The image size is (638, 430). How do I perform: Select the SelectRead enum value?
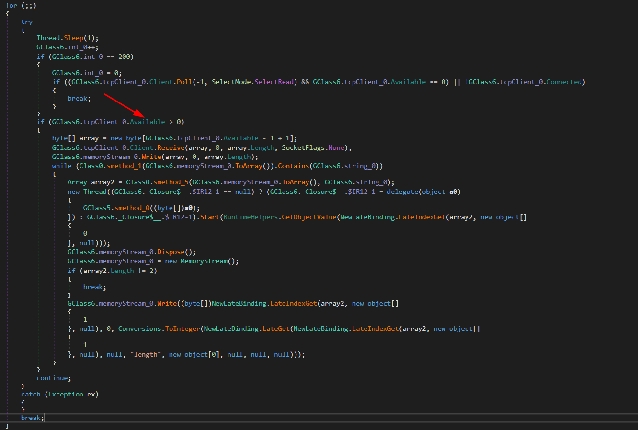(274, 82)
